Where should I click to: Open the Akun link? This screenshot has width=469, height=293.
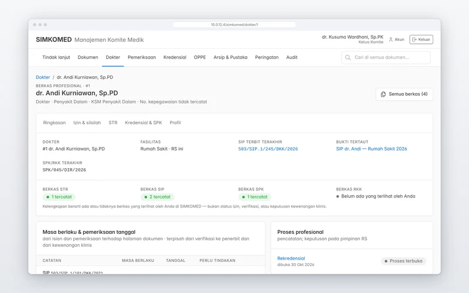[397, 39]
